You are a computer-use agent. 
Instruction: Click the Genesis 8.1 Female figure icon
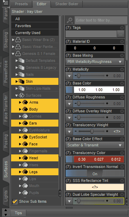tap(18, 54)
